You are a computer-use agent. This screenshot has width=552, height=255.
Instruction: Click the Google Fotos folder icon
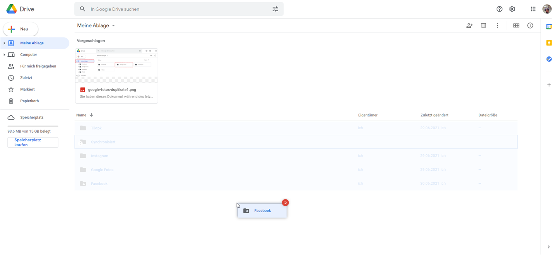(x=83, y=170)
